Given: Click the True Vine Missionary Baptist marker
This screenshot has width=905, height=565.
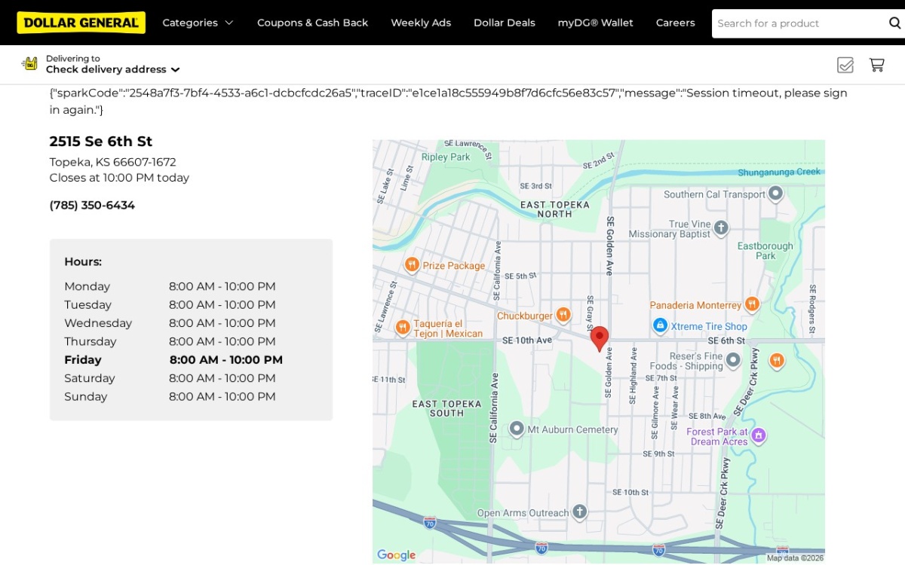Looking at the screenshot, I should pos(721,227).
